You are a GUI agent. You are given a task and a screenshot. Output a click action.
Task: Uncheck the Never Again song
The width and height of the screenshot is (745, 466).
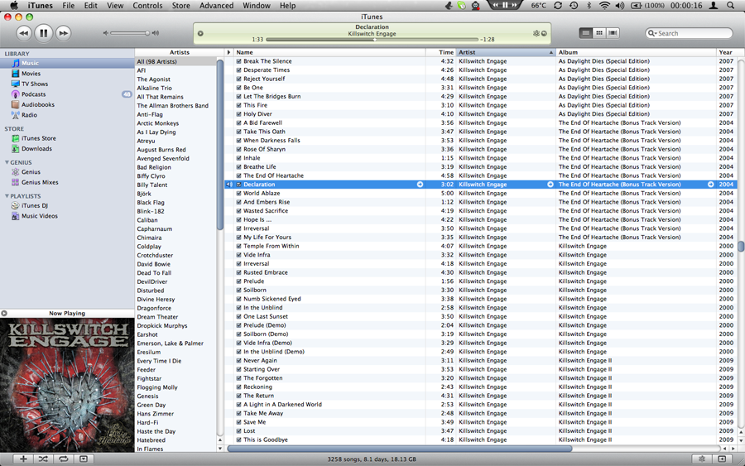point(239,361)
